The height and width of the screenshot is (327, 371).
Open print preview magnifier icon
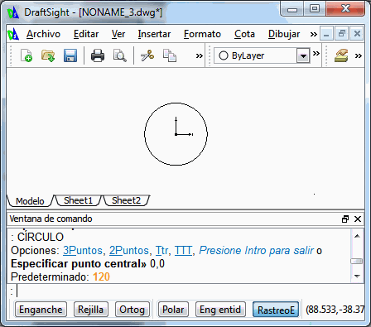120,55
